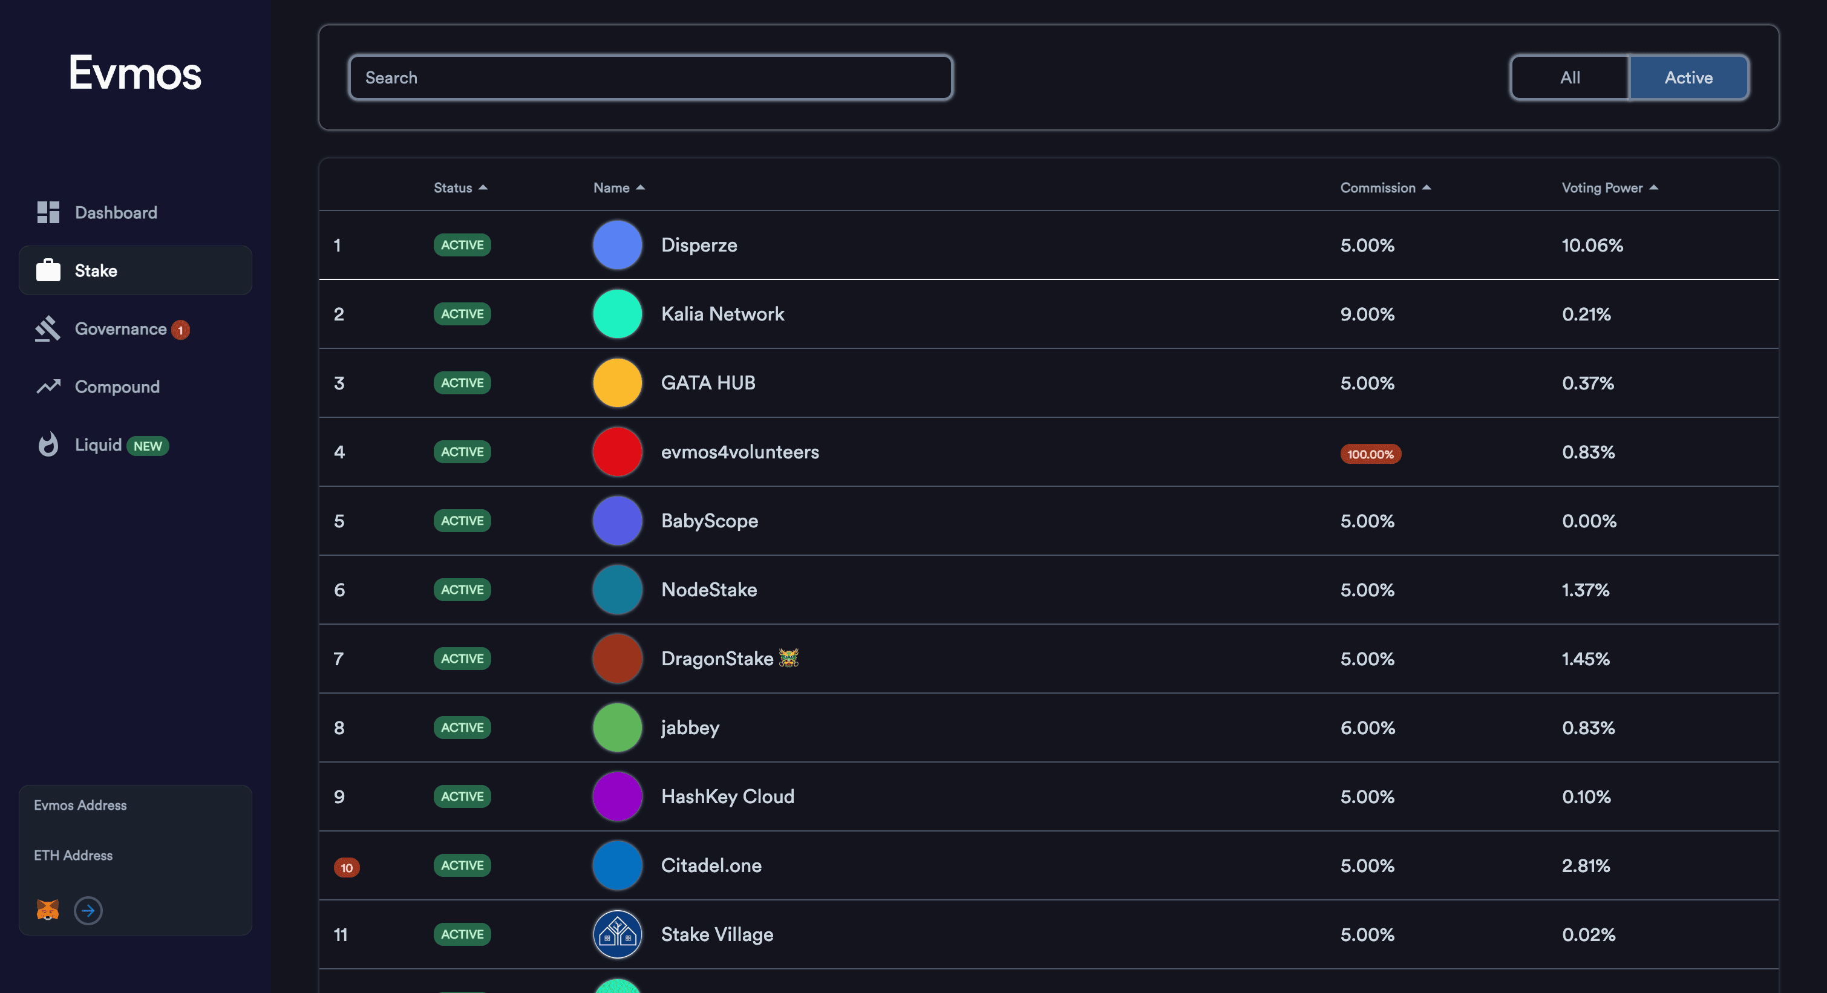
Task: Sort the table by Status
Action: (x=460, y=187)
